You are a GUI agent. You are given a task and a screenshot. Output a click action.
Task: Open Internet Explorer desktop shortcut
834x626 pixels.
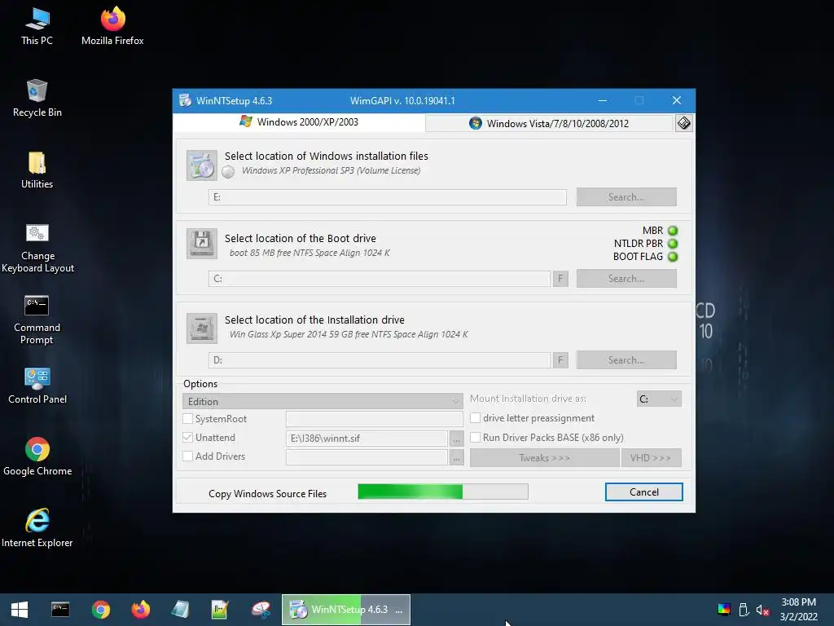[x=37, y=528]
